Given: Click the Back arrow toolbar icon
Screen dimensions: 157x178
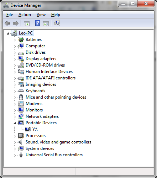Looking at the screenshot, I should [x=7, y=23].
